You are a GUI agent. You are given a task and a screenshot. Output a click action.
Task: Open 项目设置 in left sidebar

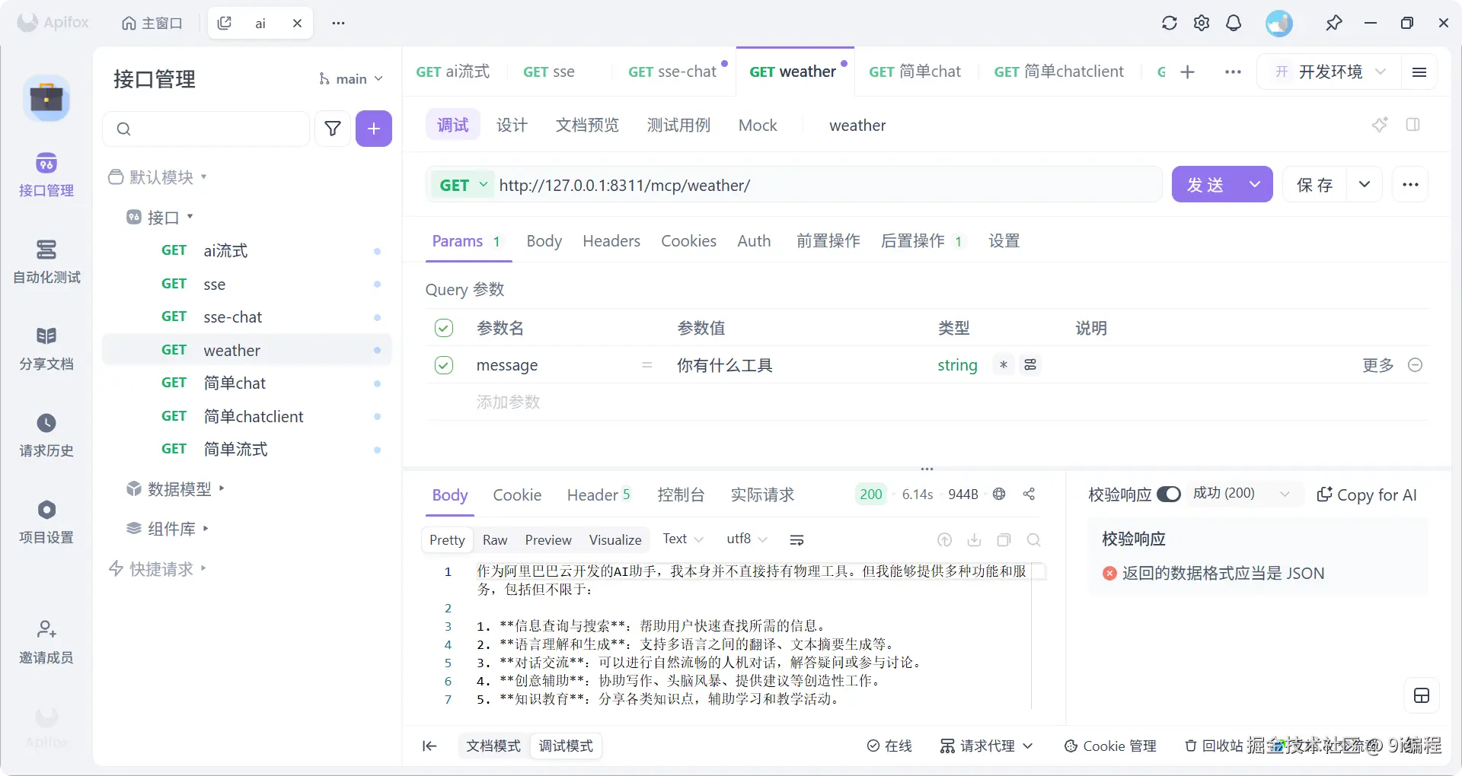pos(46,523)
